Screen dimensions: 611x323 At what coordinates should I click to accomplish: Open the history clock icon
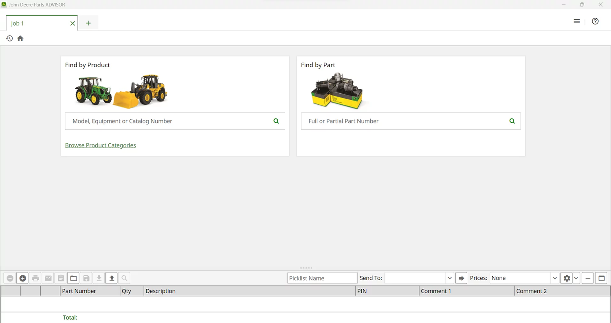(9, 38)
